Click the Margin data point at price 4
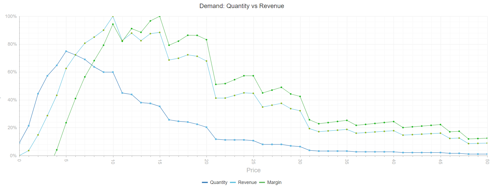Screen dimensions: 492x192 [x=57, y=150]
